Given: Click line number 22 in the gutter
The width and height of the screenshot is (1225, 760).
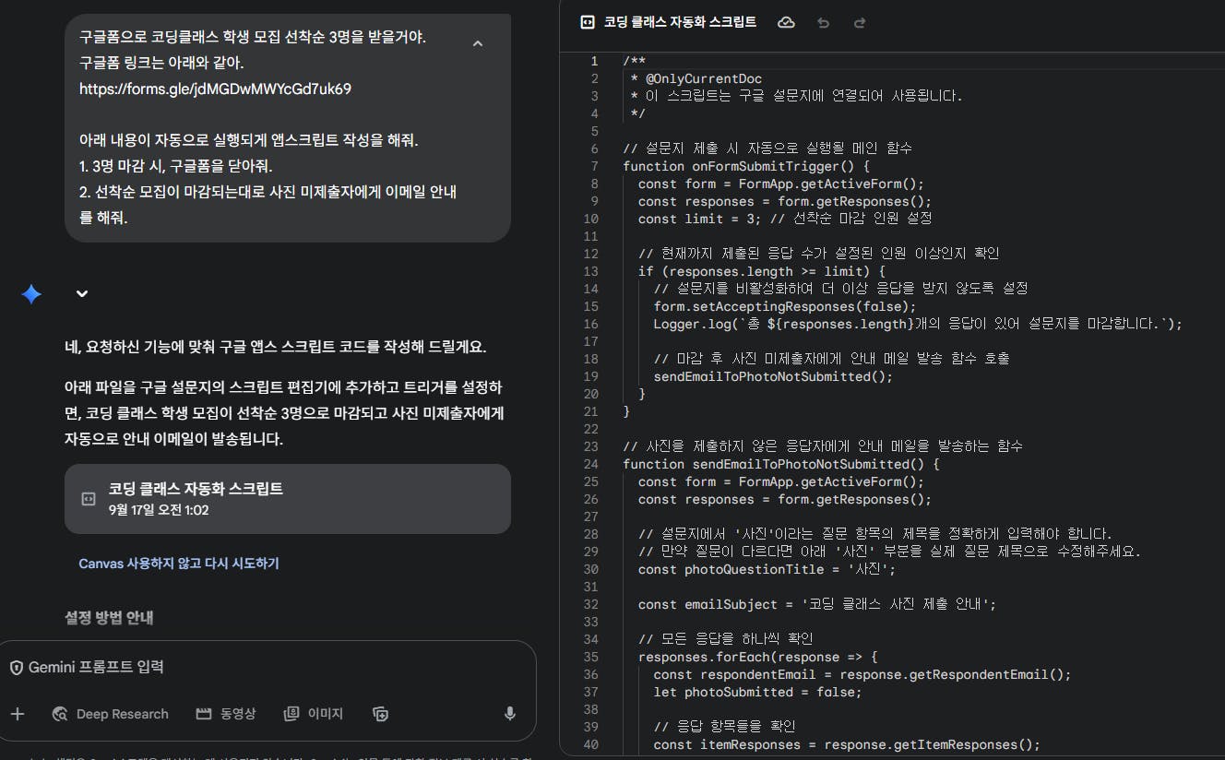Looking at the screenshot, I should (x=590, y=429).
